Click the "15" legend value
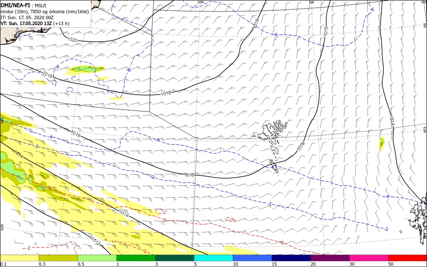Screen dimensions: 427x267 point(274,264)
